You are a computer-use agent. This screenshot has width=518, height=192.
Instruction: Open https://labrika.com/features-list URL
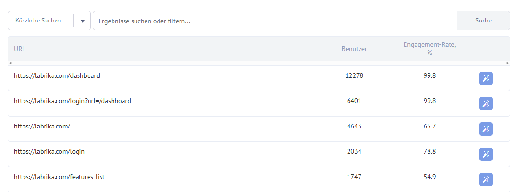coord(59,177)
